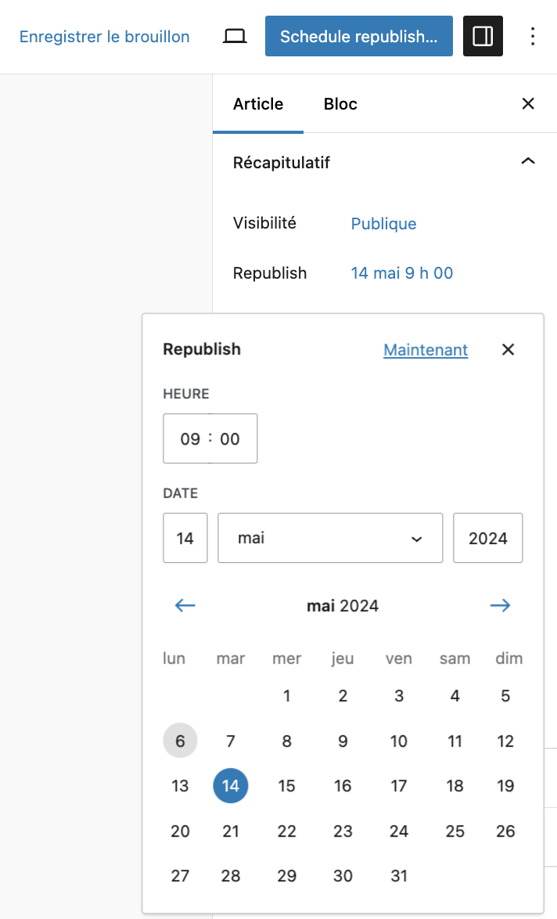Open visibility settings via Publique link
Viewport: 557px width, 919px height.
pyautogui.click(x=383, y=224)
